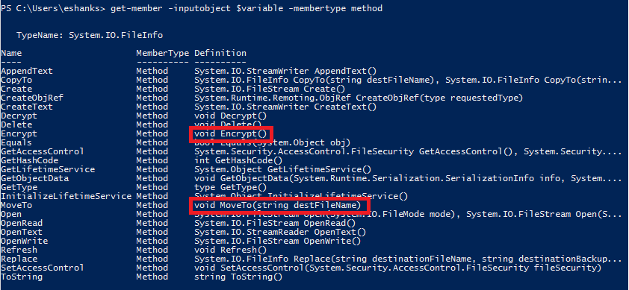Click the InitializeLifetimeService method name

pos(66,196)
